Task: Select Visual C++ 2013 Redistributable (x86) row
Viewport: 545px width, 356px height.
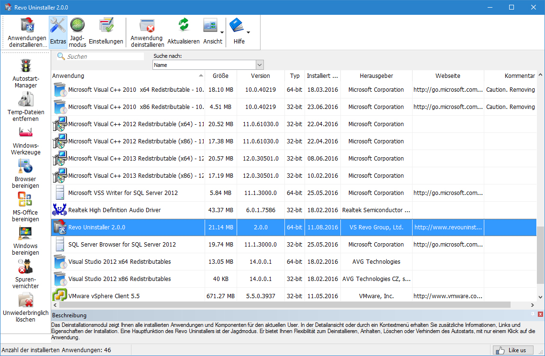Action: [x=294, y=175]
